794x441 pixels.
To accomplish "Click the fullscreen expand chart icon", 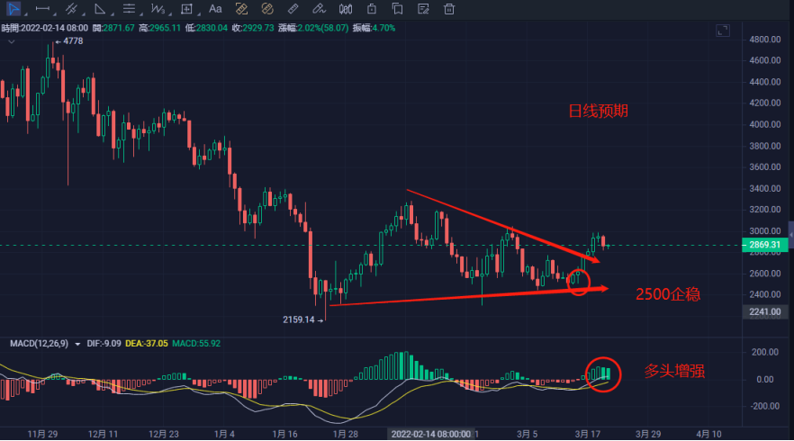I will coord(723,31).
